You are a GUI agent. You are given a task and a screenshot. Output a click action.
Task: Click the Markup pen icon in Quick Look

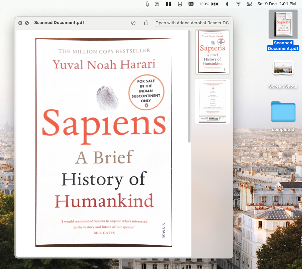[133, 23]
